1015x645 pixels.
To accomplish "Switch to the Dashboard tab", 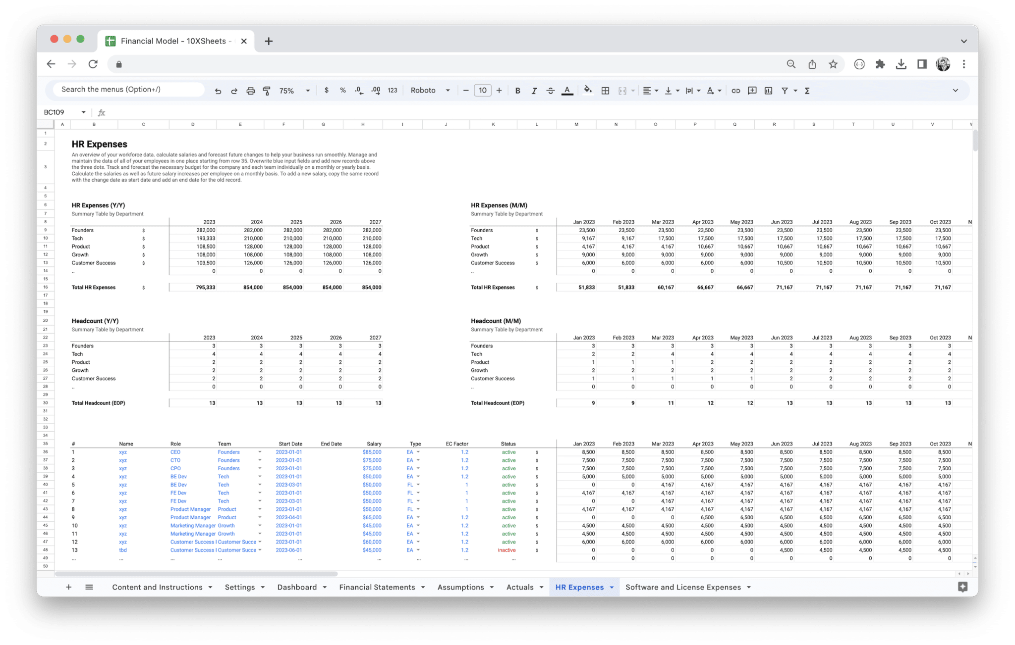I will point(298,587).
